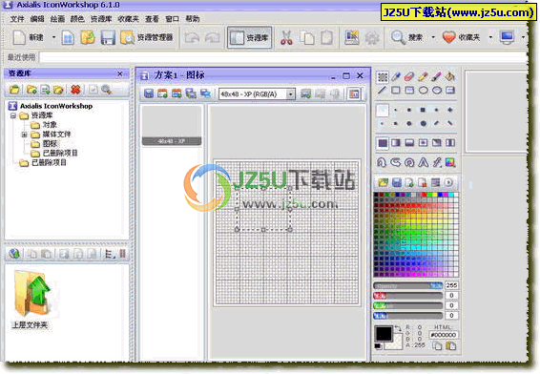Open the 帮助 menu

(193, 19)
